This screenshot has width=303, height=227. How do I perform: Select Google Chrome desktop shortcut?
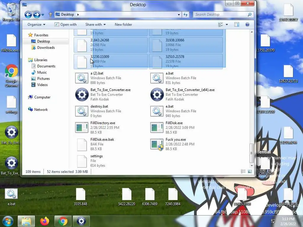[12, 76]
